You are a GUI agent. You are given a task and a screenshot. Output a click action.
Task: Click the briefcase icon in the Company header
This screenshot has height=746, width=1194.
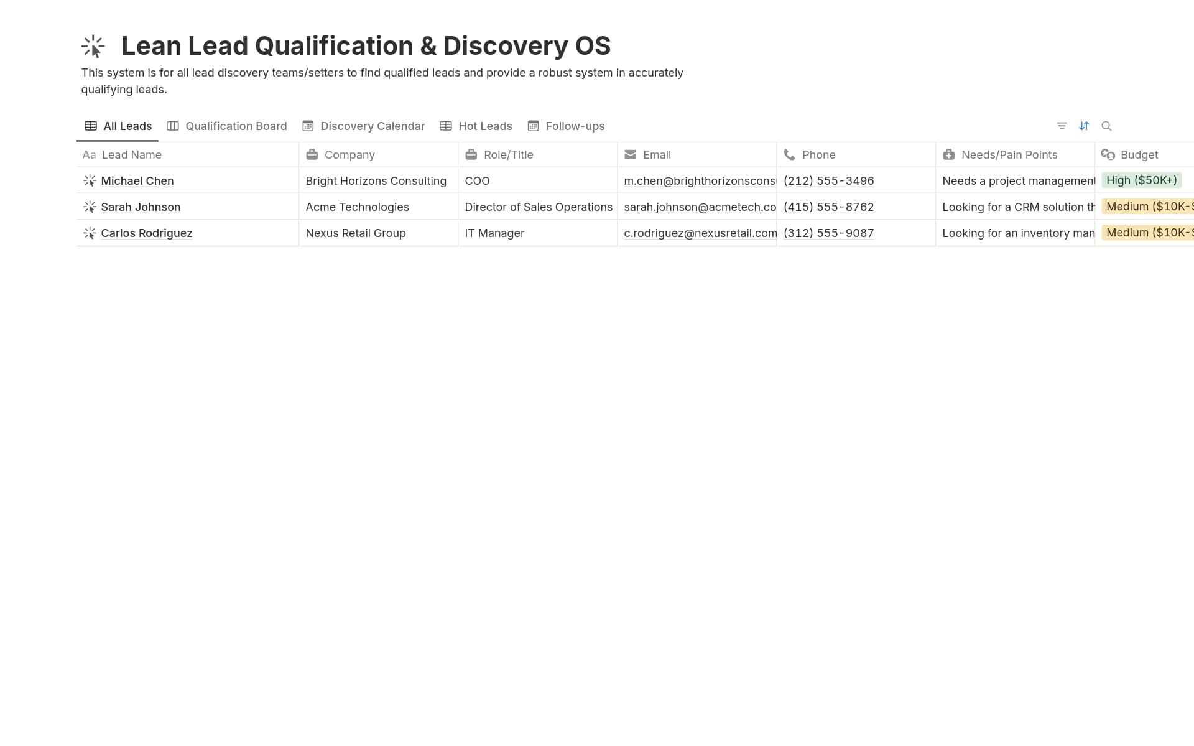click(313, 154)
